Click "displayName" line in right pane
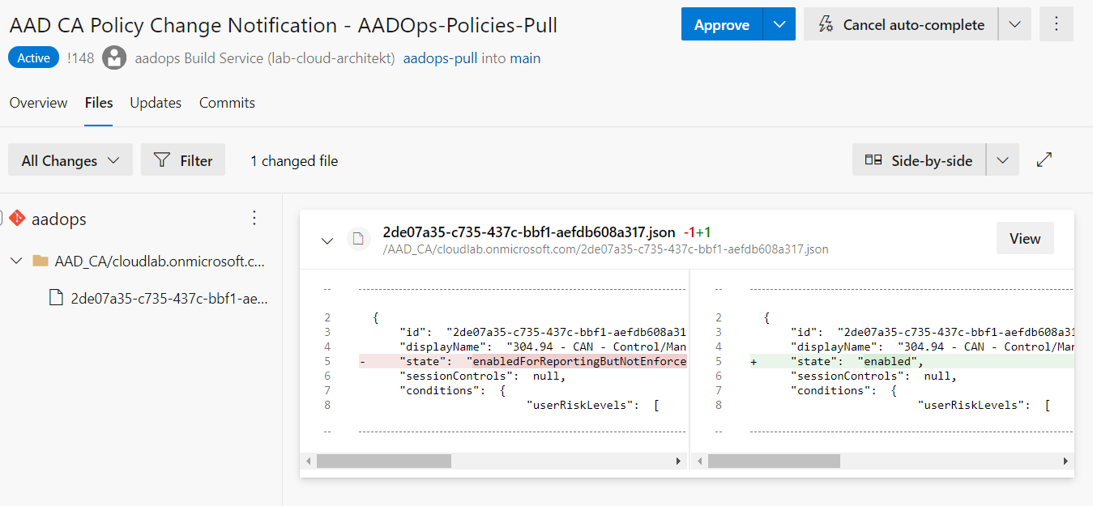 click(x=933, y=347)
